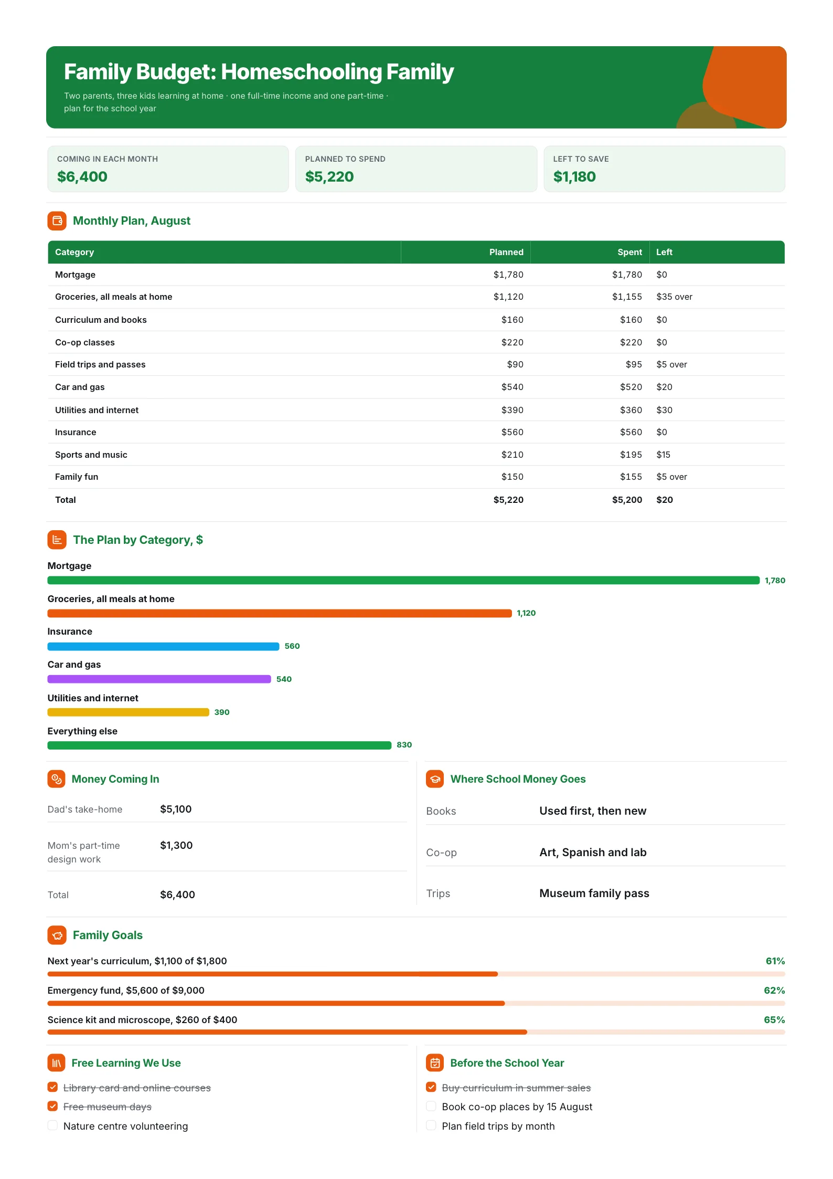Viewport: 833px width, 1179px height.
Task: Click the wallet icon beside Monthly Plan, August
Action: click(x=57, y=221)
